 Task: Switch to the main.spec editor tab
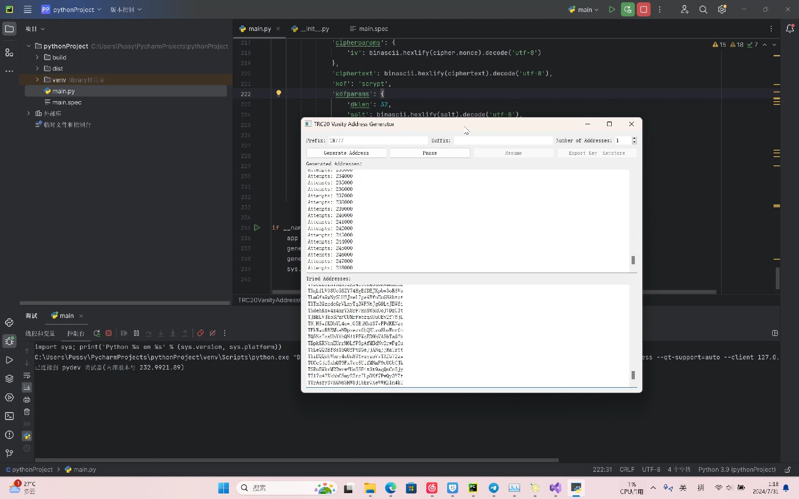[369, 29]
